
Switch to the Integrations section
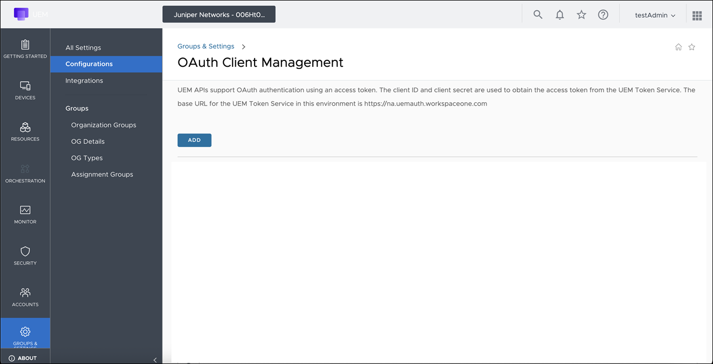tap(84, 80)
